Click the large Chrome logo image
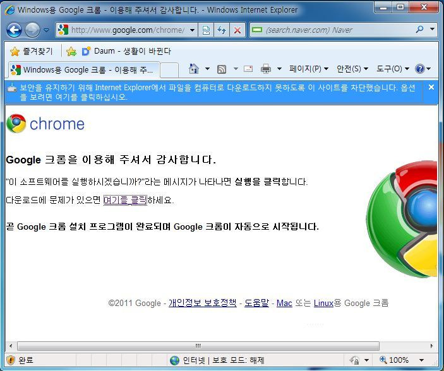 click(402, 220)
